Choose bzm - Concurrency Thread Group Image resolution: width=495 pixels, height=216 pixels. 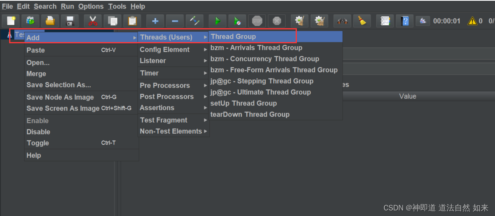point(275,59)
